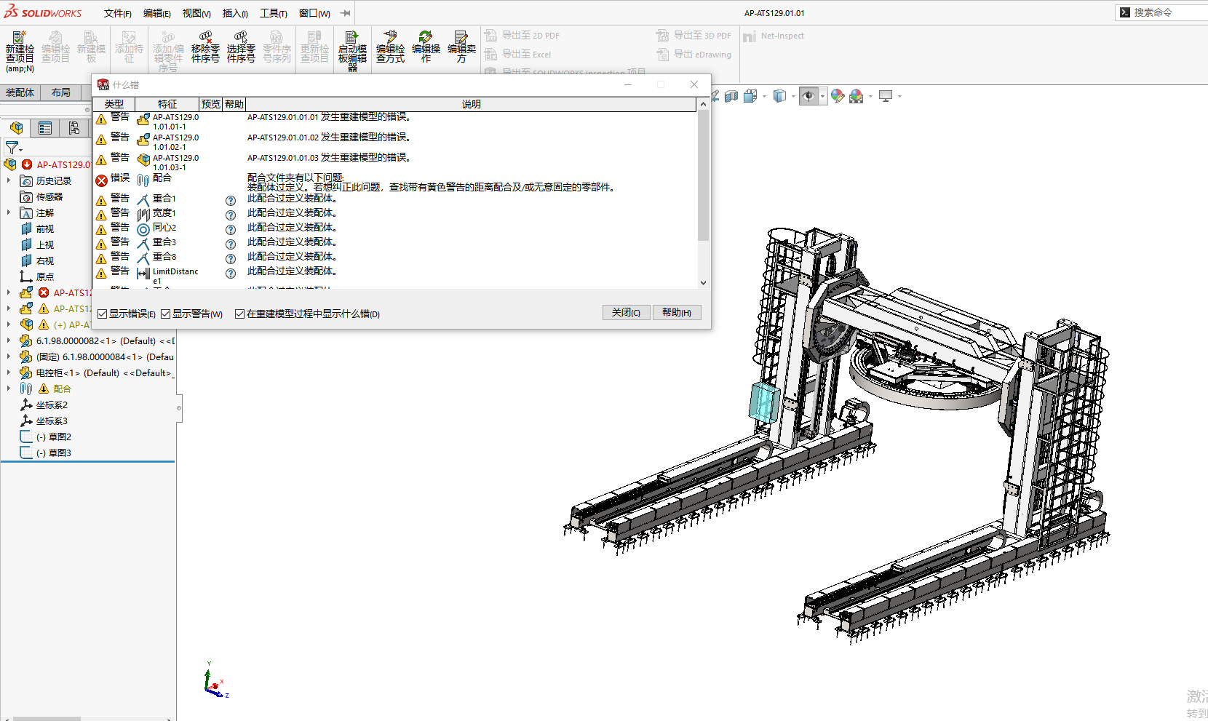
Task: Switch to the 装配体 tab
Action: 20,92
